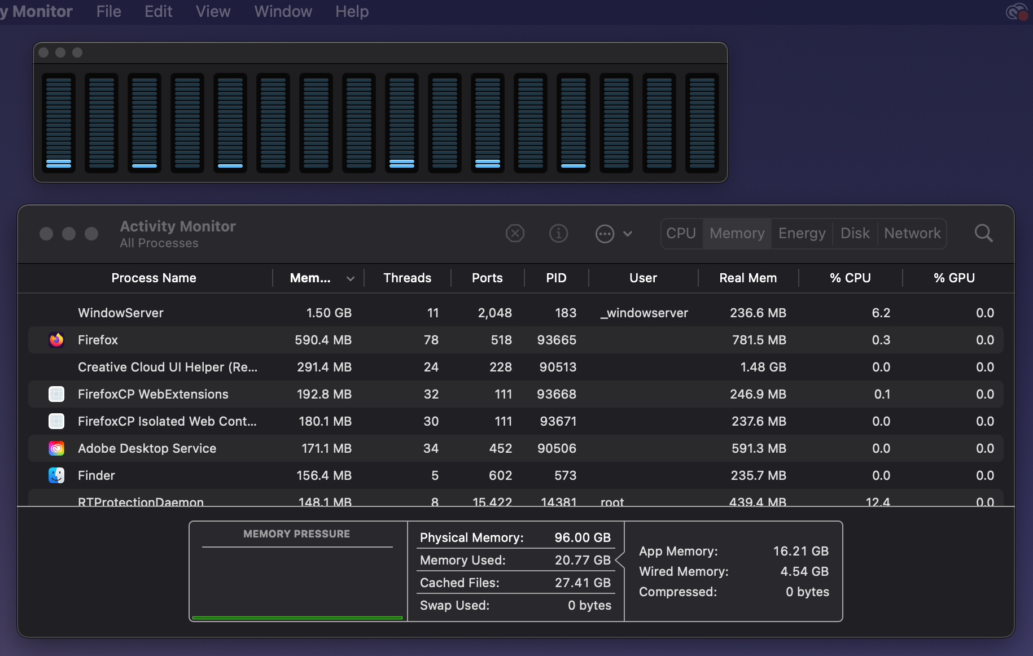Click the Compressed 0 bytes value
This screenshot has width=1033, height=656.
pyautogui.click(x=807, y=592)
